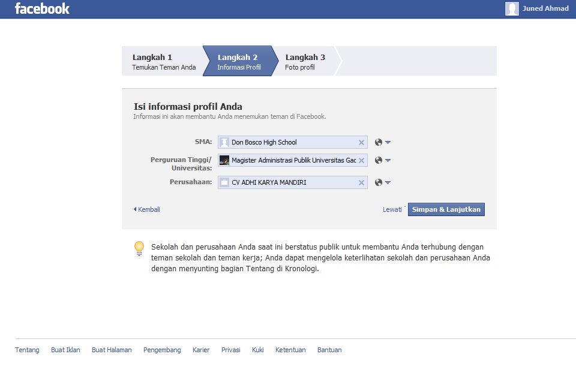Screen dimensions: 576x369
Task: Open privacy globe dropdown for Perusahaan
Action: [382, 182]
